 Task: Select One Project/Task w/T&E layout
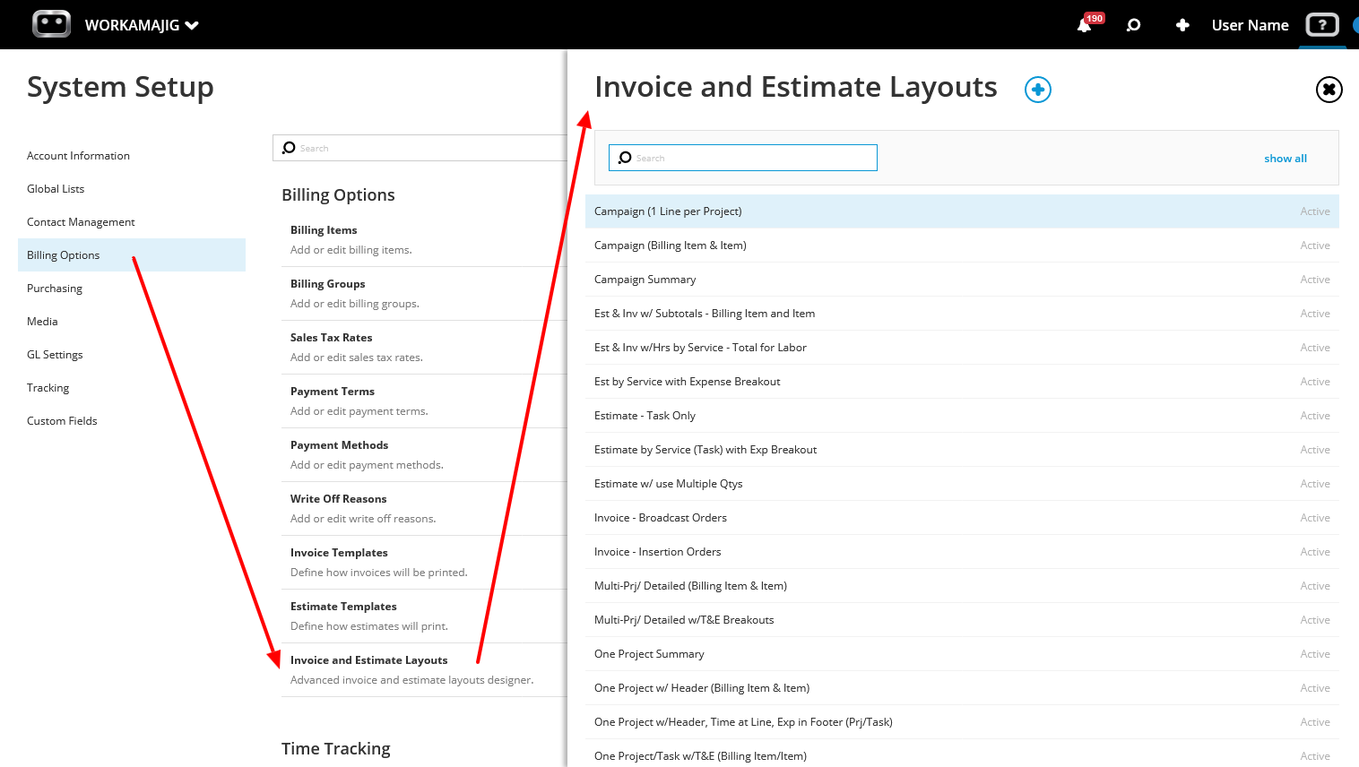[962, 754]
